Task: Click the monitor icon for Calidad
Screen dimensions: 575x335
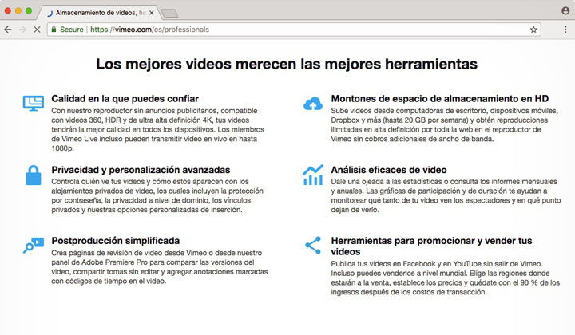Action: 34,103
